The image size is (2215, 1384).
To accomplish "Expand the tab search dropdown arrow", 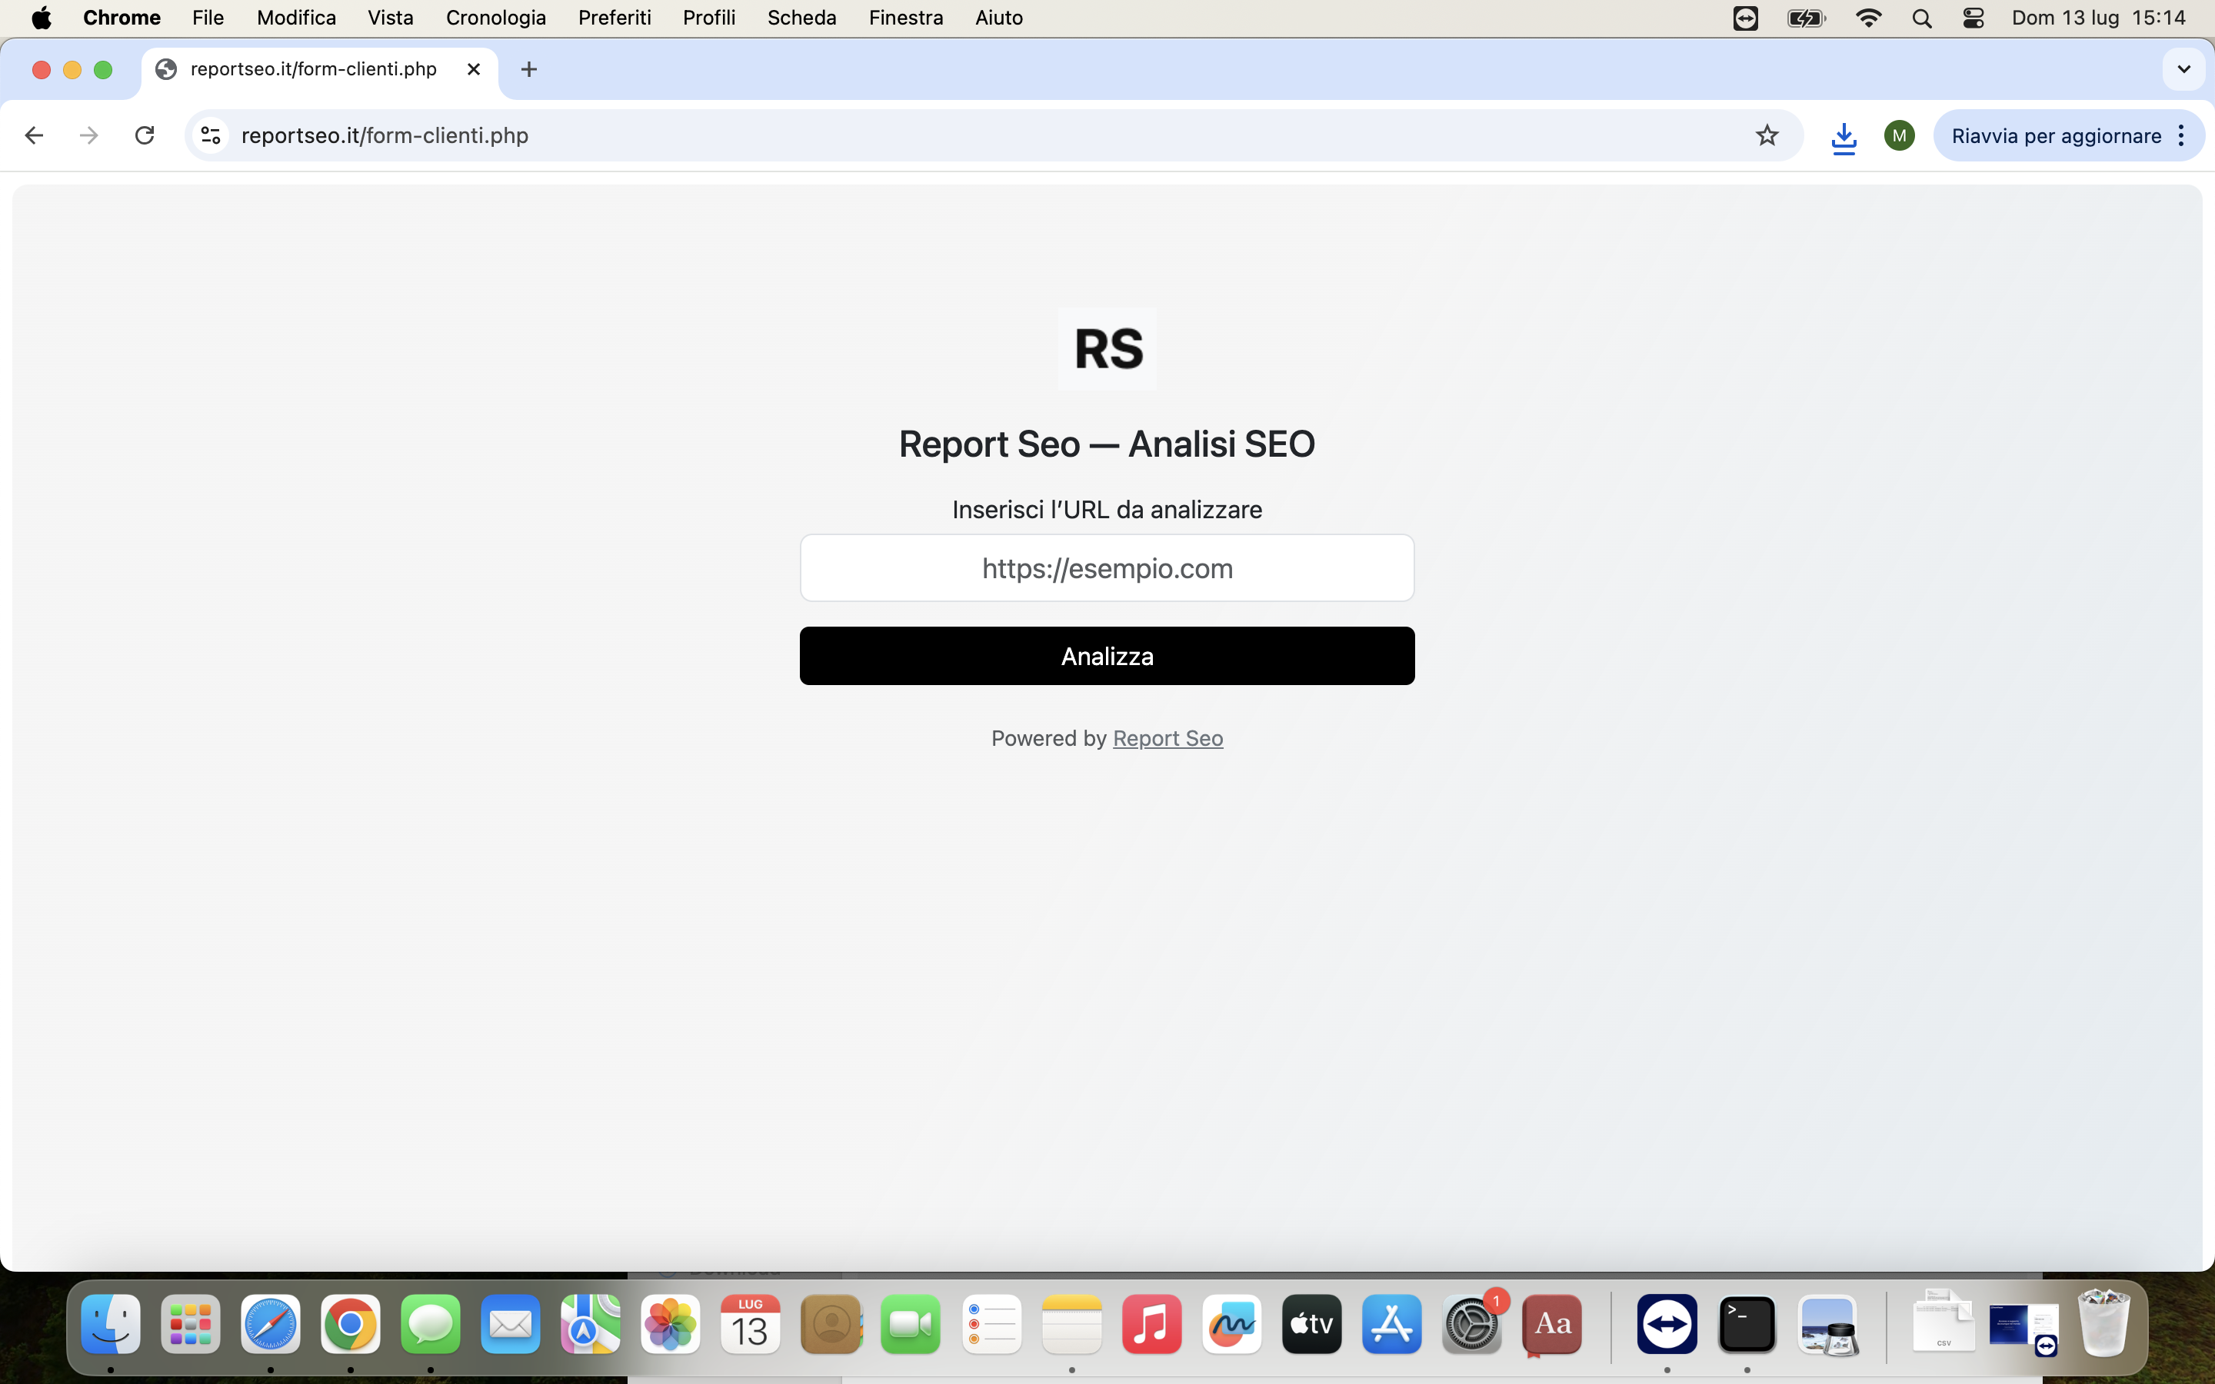I will [2184, 69].
